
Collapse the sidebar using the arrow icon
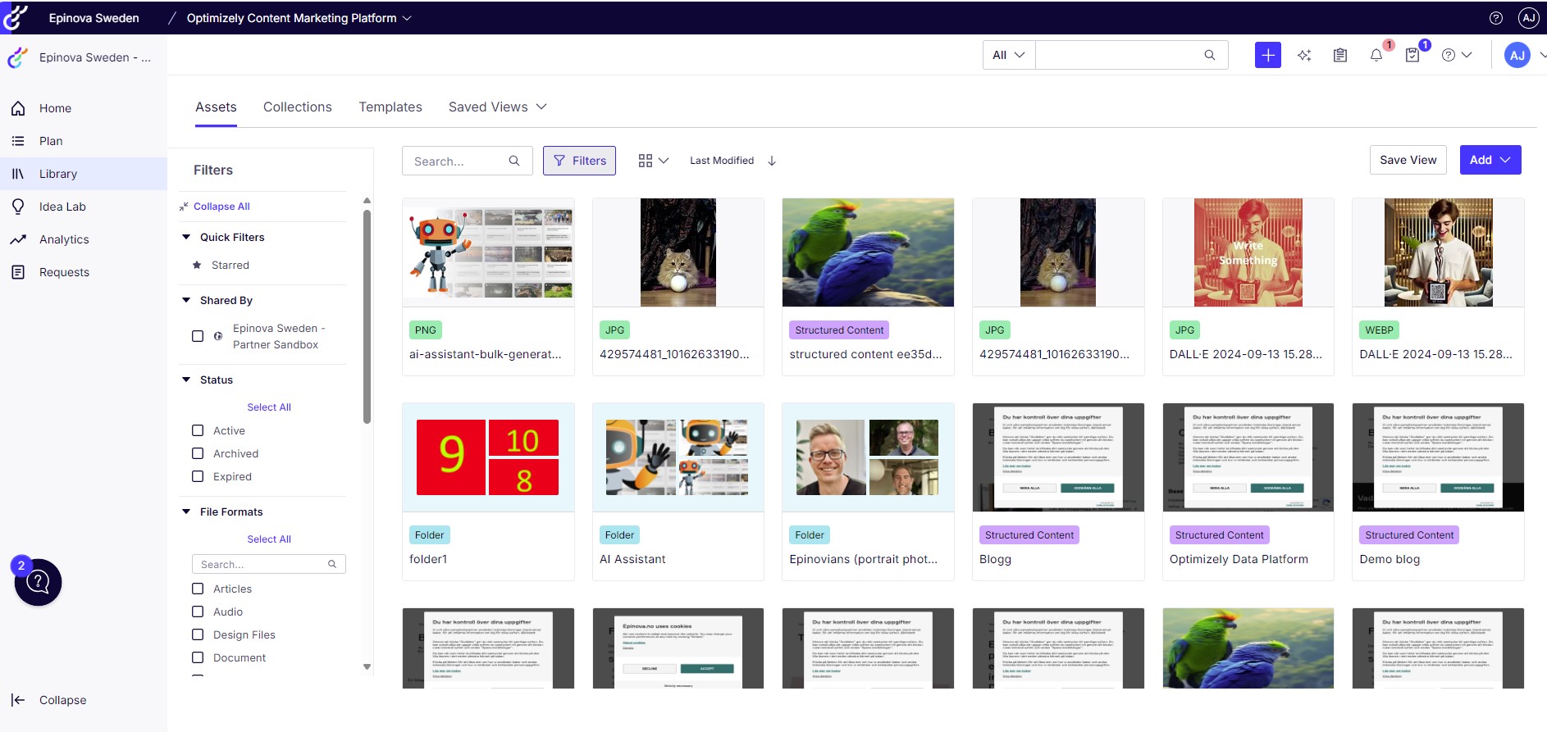[18, 700]
